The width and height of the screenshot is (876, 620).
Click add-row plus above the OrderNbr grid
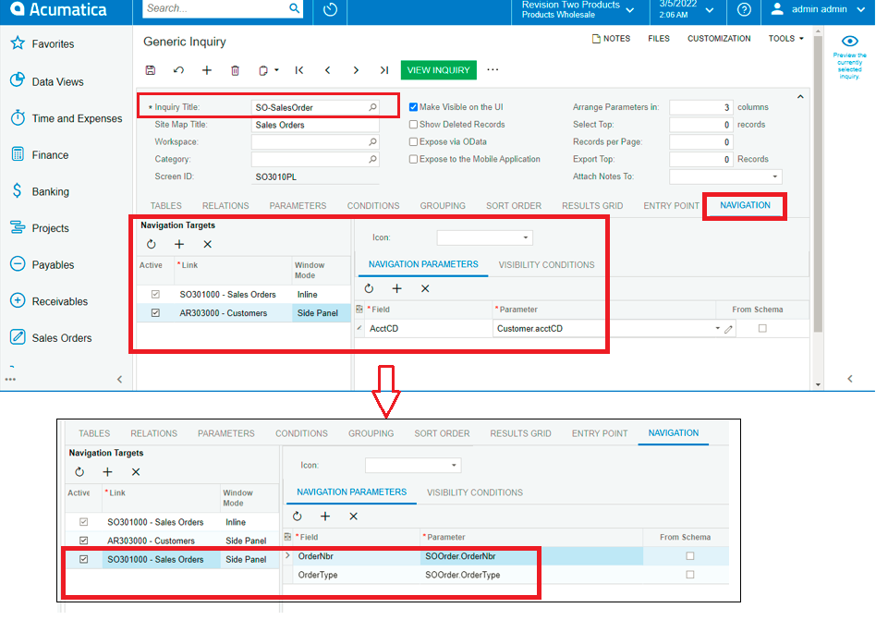pos(325,517)
